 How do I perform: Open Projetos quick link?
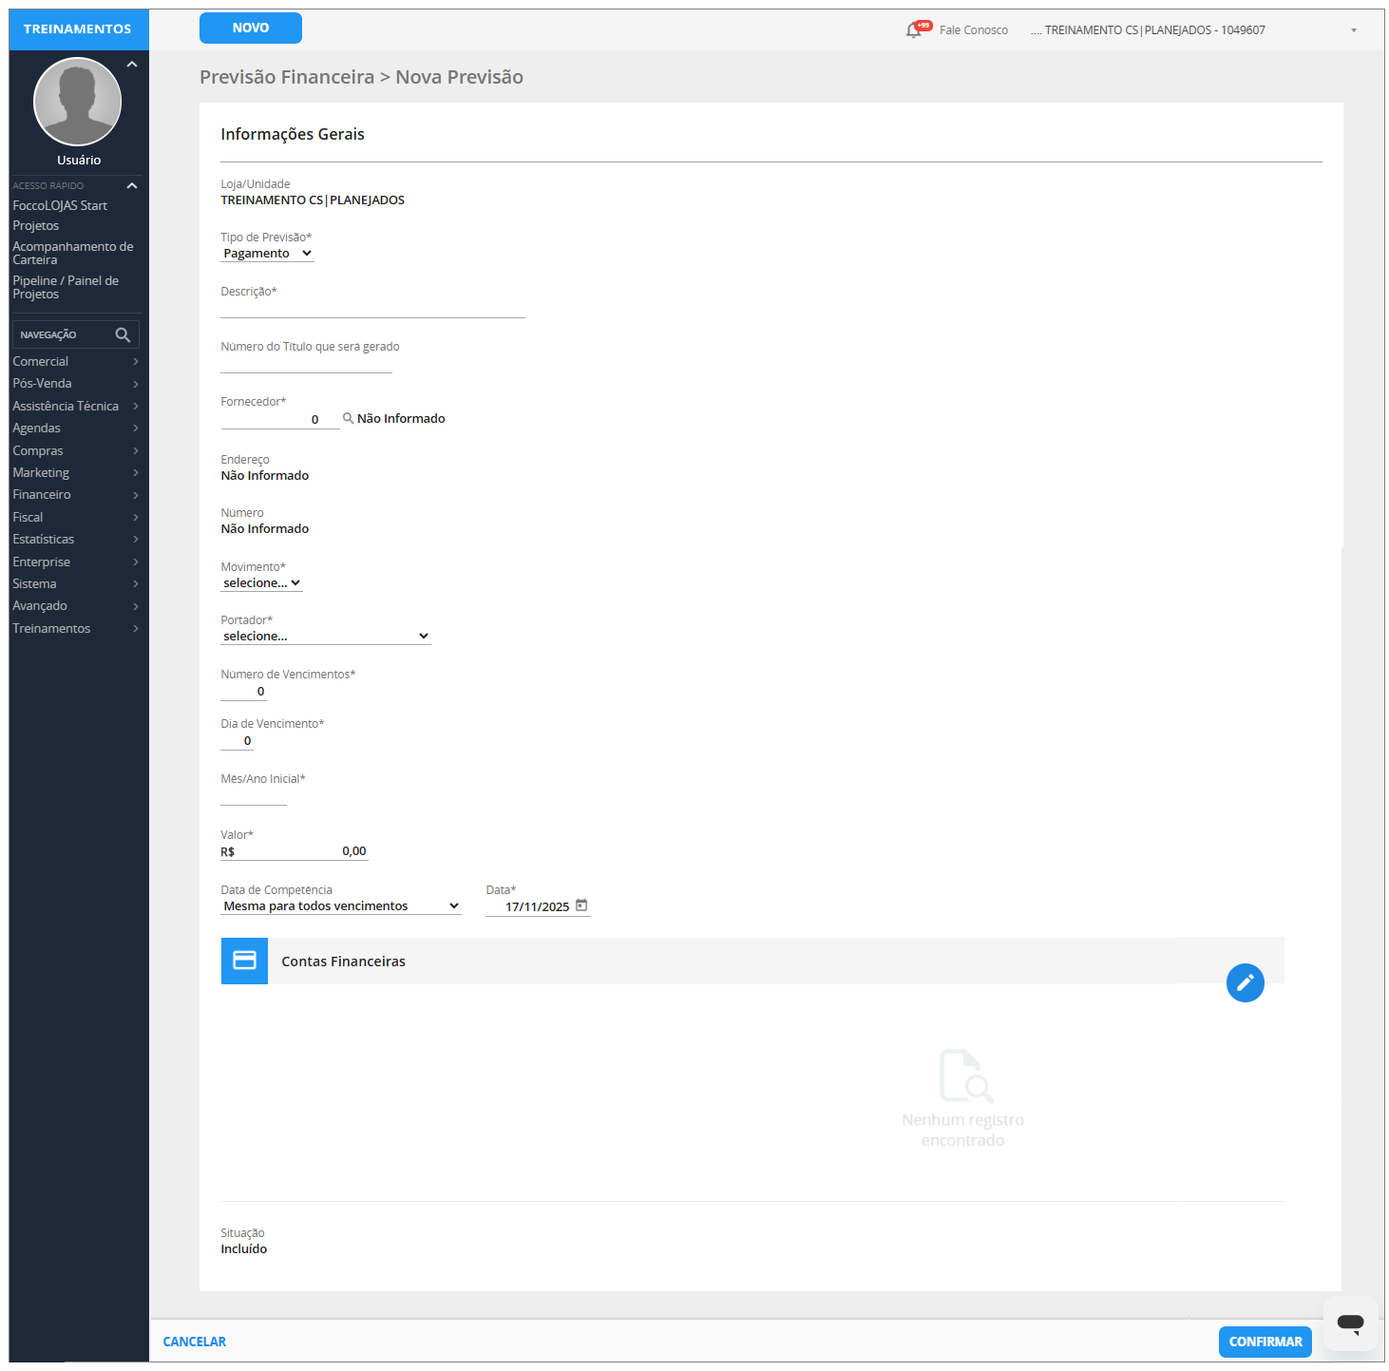[x=35, y=226]
